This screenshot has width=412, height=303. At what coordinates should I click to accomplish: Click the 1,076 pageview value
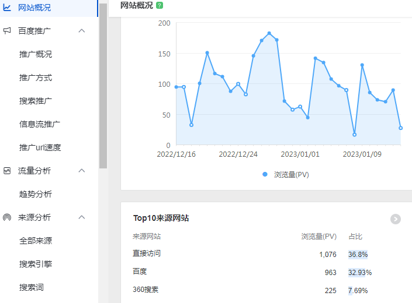pyautogui.click(x=328, y=254)
